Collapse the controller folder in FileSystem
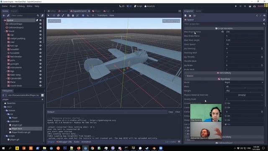Screen dimensions: 268x151 (x=7, y=121)
